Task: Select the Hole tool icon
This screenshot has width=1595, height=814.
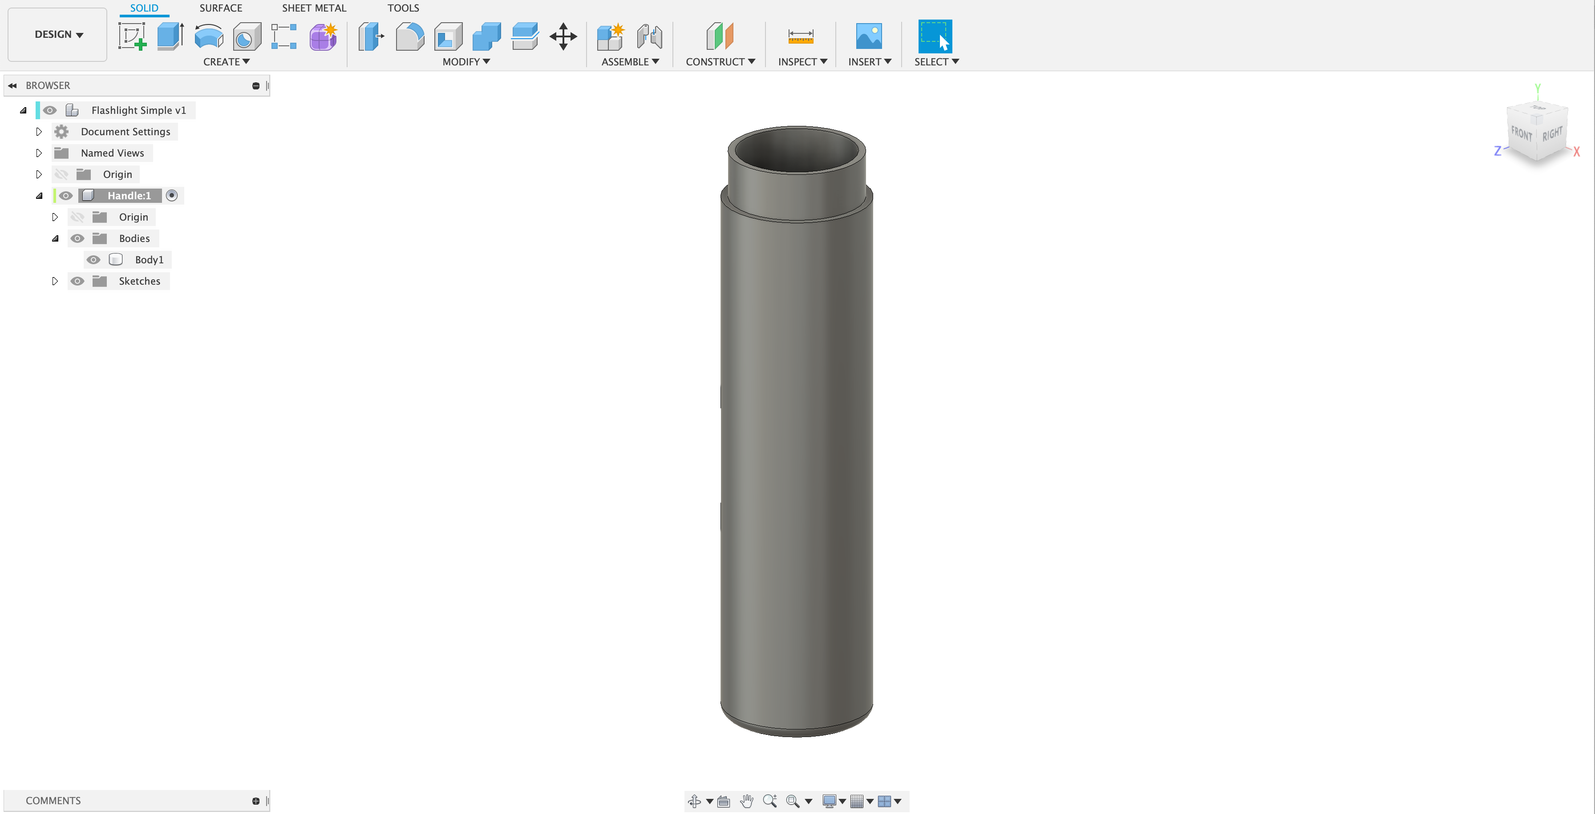Action: pyautogui.click(x=247, y=36)
